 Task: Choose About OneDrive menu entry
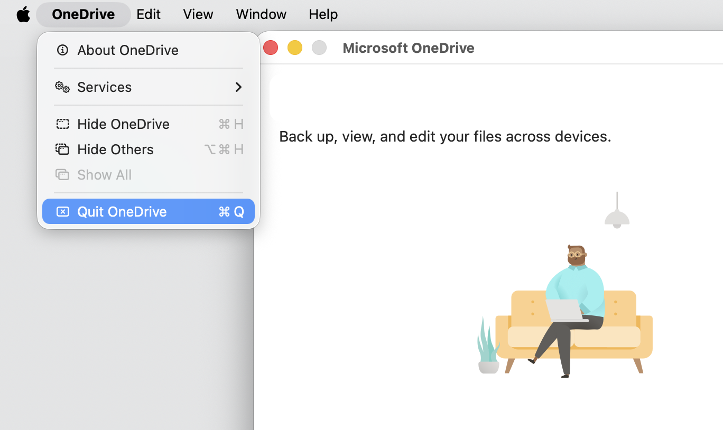149,50
